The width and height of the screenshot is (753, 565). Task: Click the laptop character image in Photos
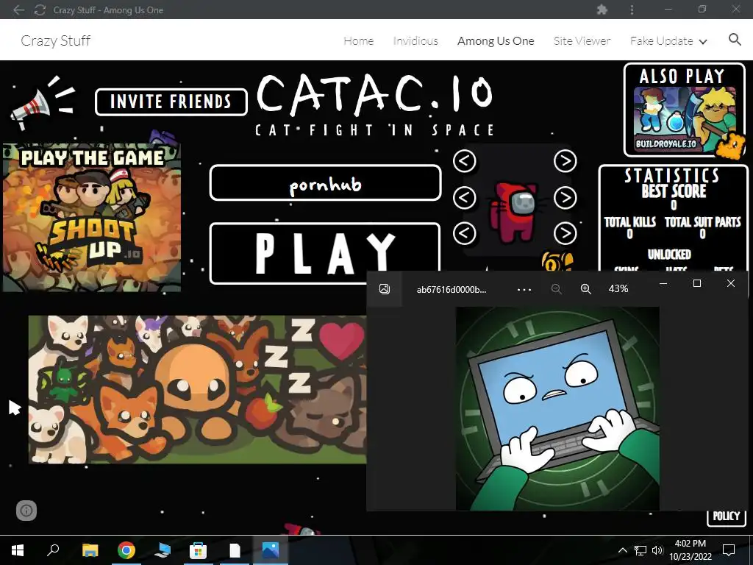click(557, 408)
